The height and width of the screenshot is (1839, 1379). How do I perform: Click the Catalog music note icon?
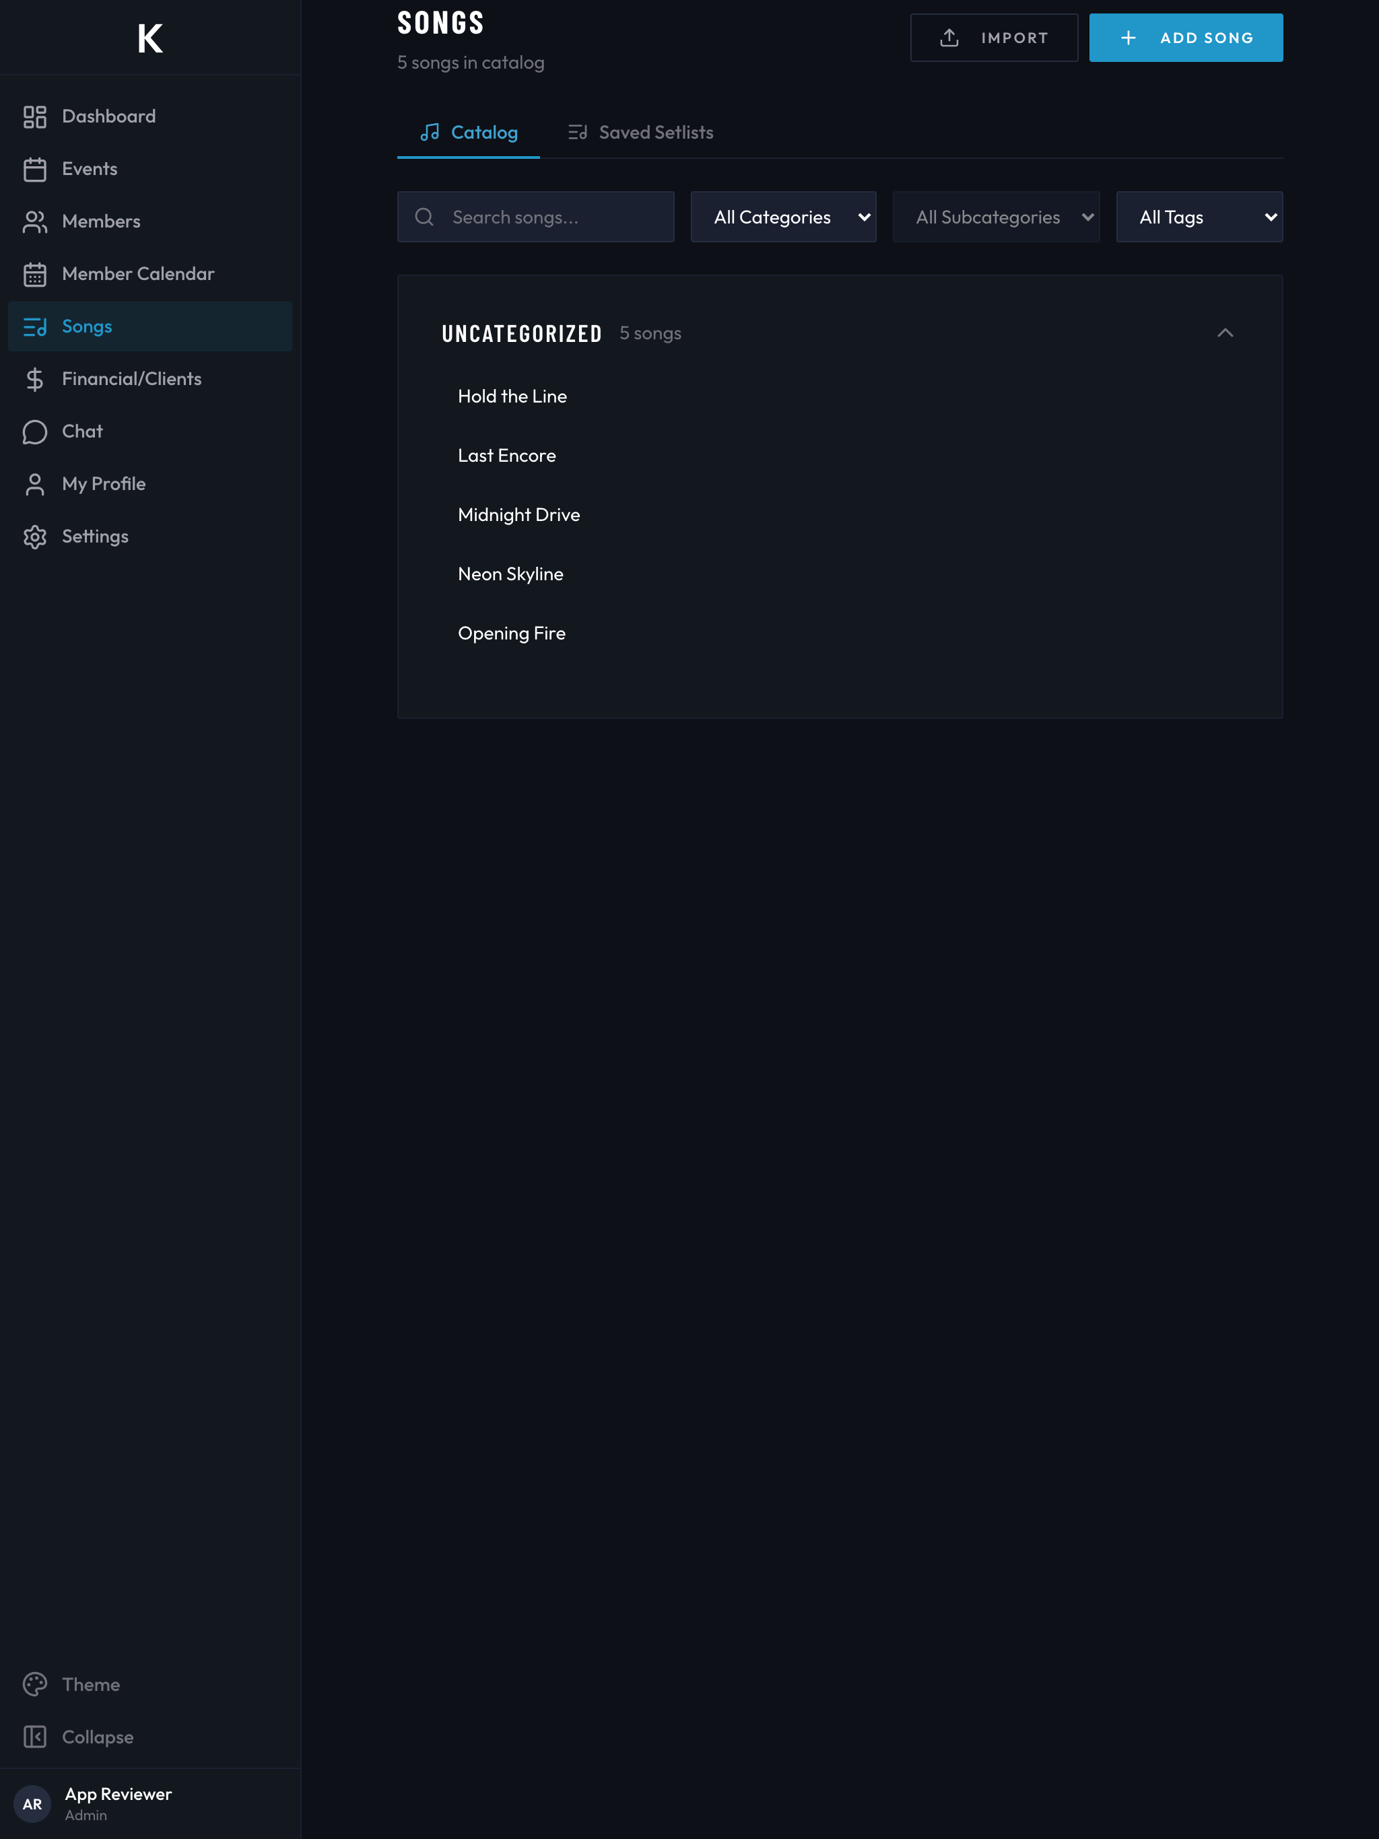point(430,132)
